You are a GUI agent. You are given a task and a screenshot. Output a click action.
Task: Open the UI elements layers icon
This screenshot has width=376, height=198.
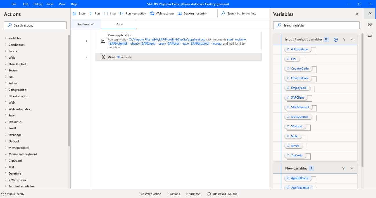370,25
